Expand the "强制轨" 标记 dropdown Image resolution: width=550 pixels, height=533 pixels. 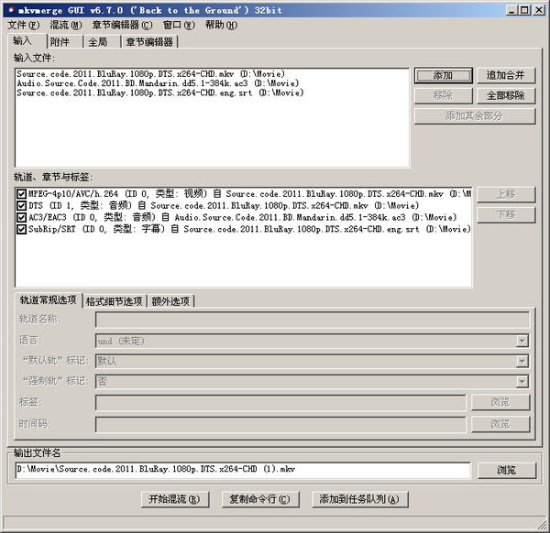pos(522,381)
